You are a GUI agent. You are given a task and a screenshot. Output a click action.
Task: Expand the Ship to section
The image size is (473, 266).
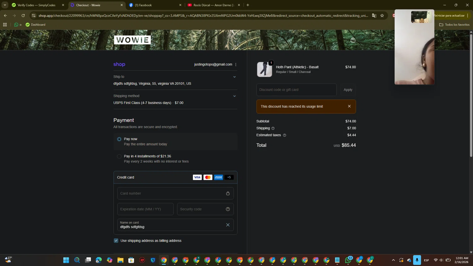pos(234,77)
